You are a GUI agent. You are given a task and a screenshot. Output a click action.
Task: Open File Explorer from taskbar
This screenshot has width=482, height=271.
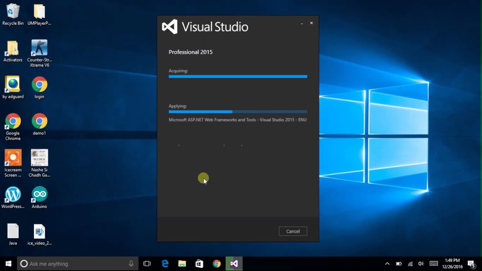(182, 264)
